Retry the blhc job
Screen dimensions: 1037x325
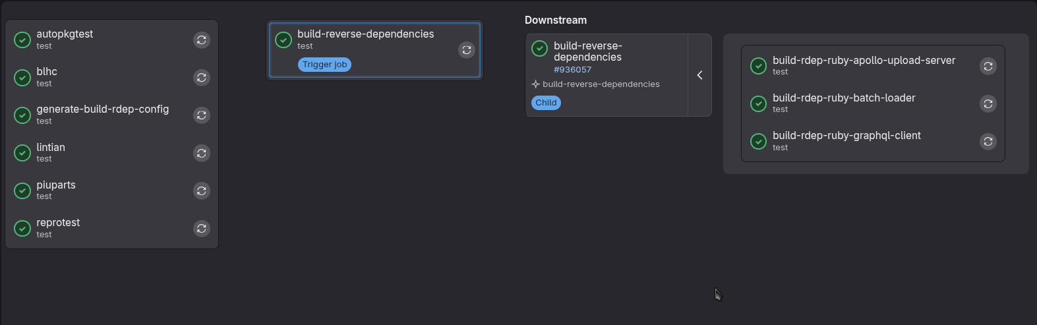tap(202, 78)
